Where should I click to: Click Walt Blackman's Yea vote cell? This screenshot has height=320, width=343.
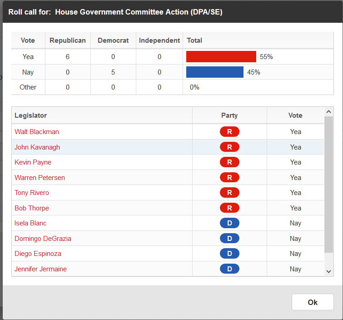tap(296, 132)
